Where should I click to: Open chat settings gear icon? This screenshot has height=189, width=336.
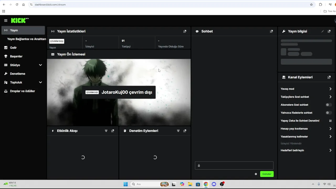(256, 174)
